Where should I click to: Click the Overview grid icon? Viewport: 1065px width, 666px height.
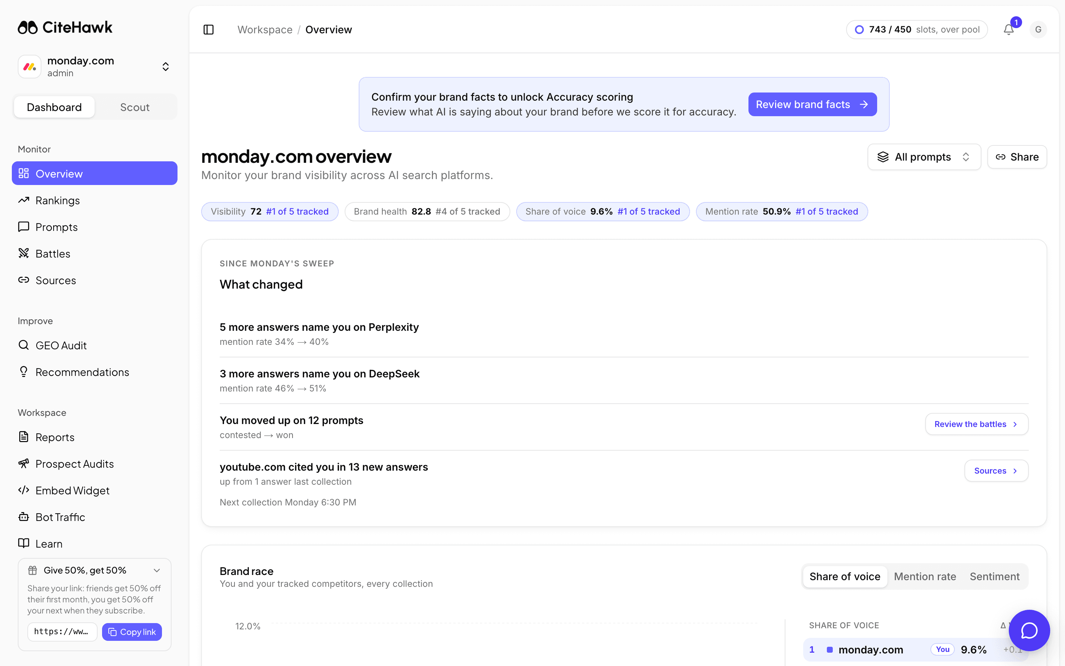tap(24, 174)
